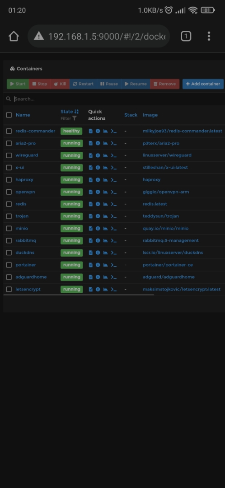Image resolution: width=225 pixels, height=488 pixels.
Task: Tick the checkbox for aria2-pro container
Action: click(x=9, y=143)
